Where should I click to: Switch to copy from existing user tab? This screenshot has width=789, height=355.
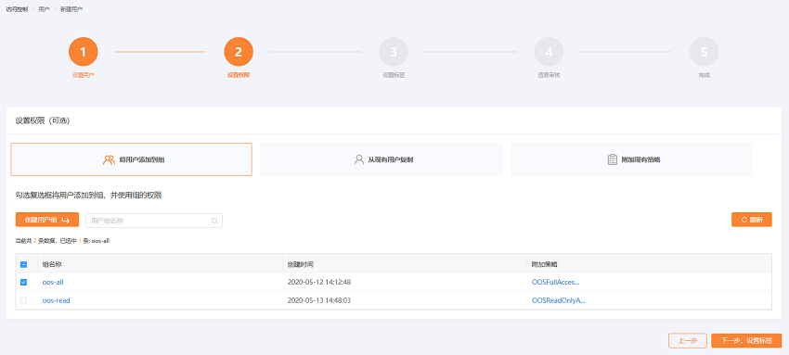coord(382,159)
